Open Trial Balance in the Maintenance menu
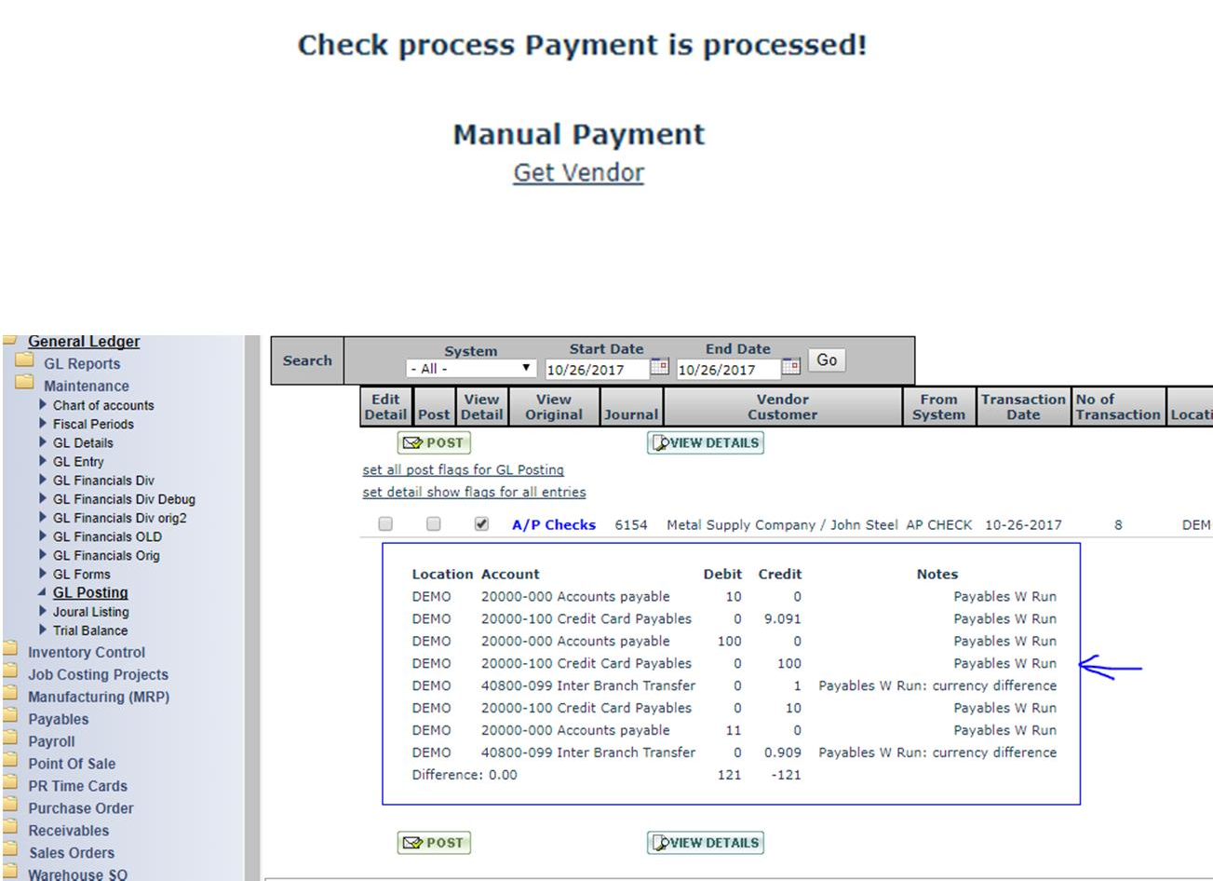The width and height of the screenshot is (1213, 881). point(90,630)
